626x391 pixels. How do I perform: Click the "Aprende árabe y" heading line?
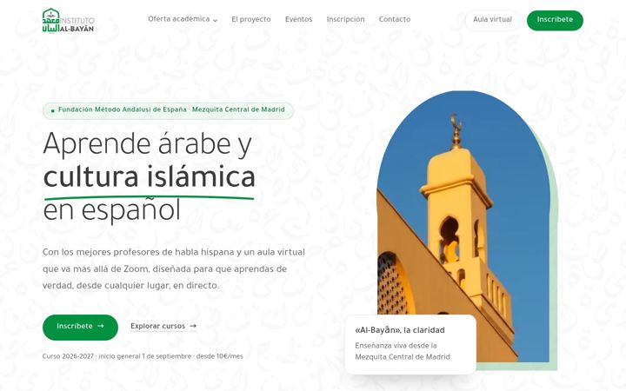[x=147, y=143]
